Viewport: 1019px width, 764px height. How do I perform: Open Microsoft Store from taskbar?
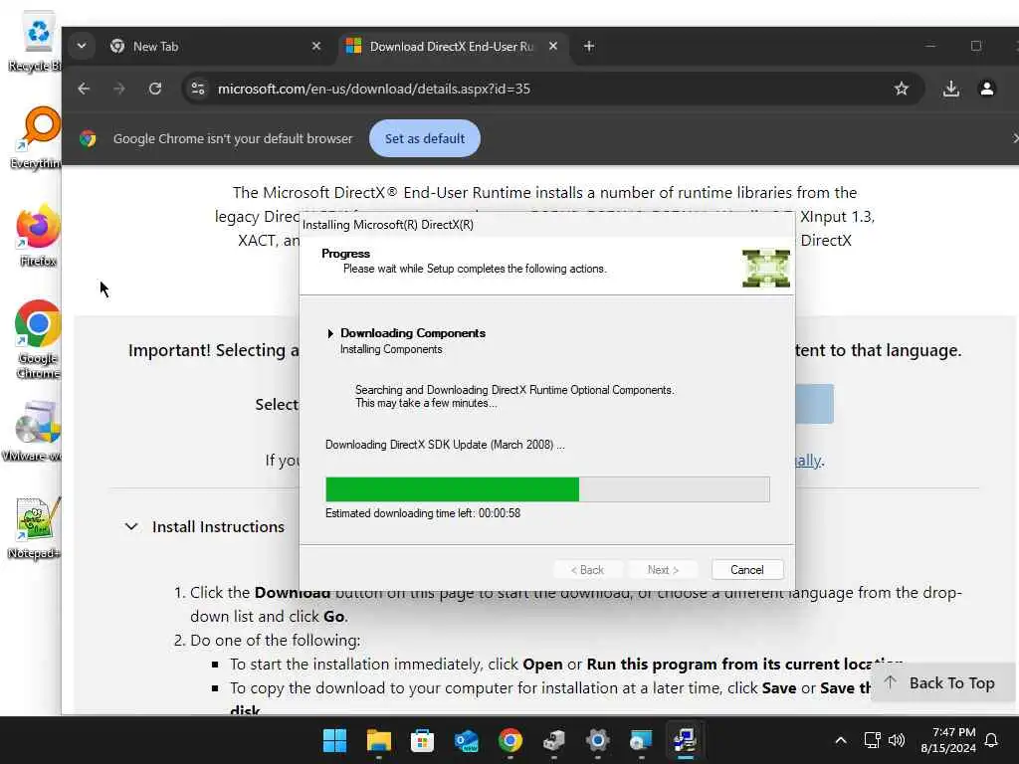click(422, 740)
